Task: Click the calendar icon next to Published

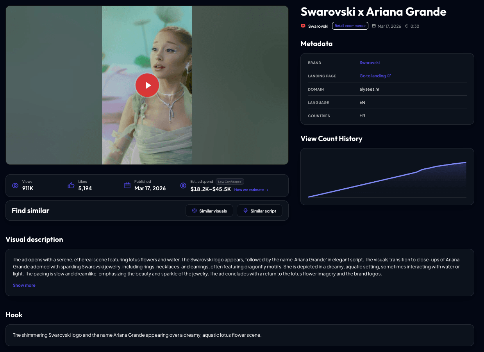Action: point(127,186)
